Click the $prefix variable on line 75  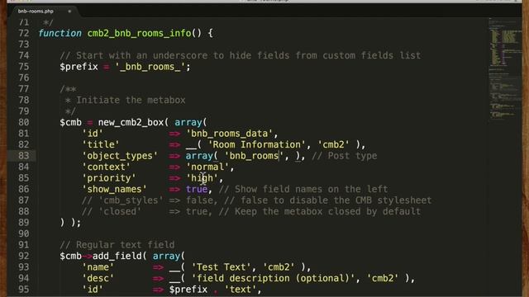point(79,67)
